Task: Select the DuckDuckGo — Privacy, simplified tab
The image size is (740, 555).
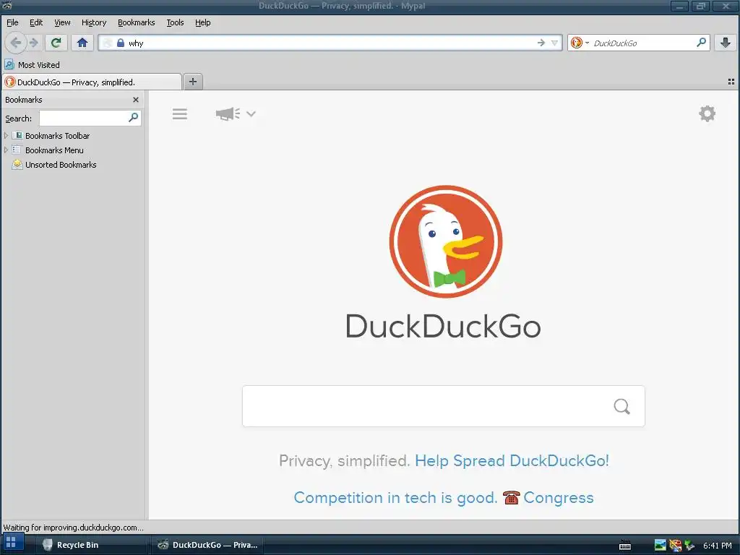Action: coord(92,82)
